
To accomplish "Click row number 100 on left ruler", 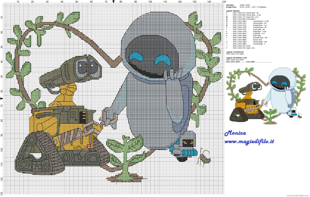I will (x=2, y=150).
